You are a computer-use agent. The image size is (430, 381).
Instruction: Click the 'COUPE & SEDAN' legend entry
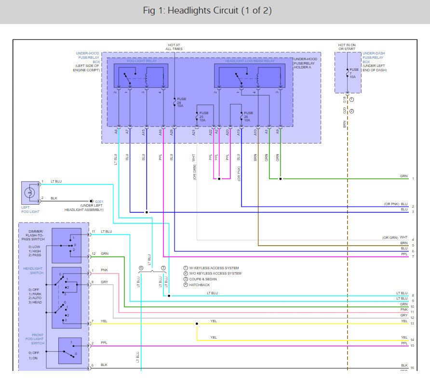point(203,279)
